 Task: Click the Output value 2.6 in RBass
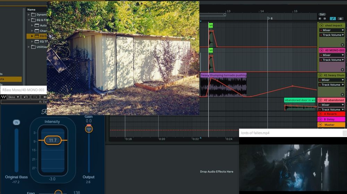88,182
